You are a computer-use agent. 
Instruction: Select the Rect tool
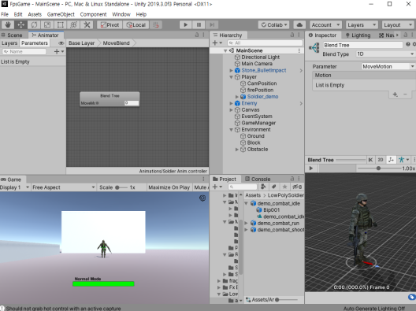pos(61,25)
